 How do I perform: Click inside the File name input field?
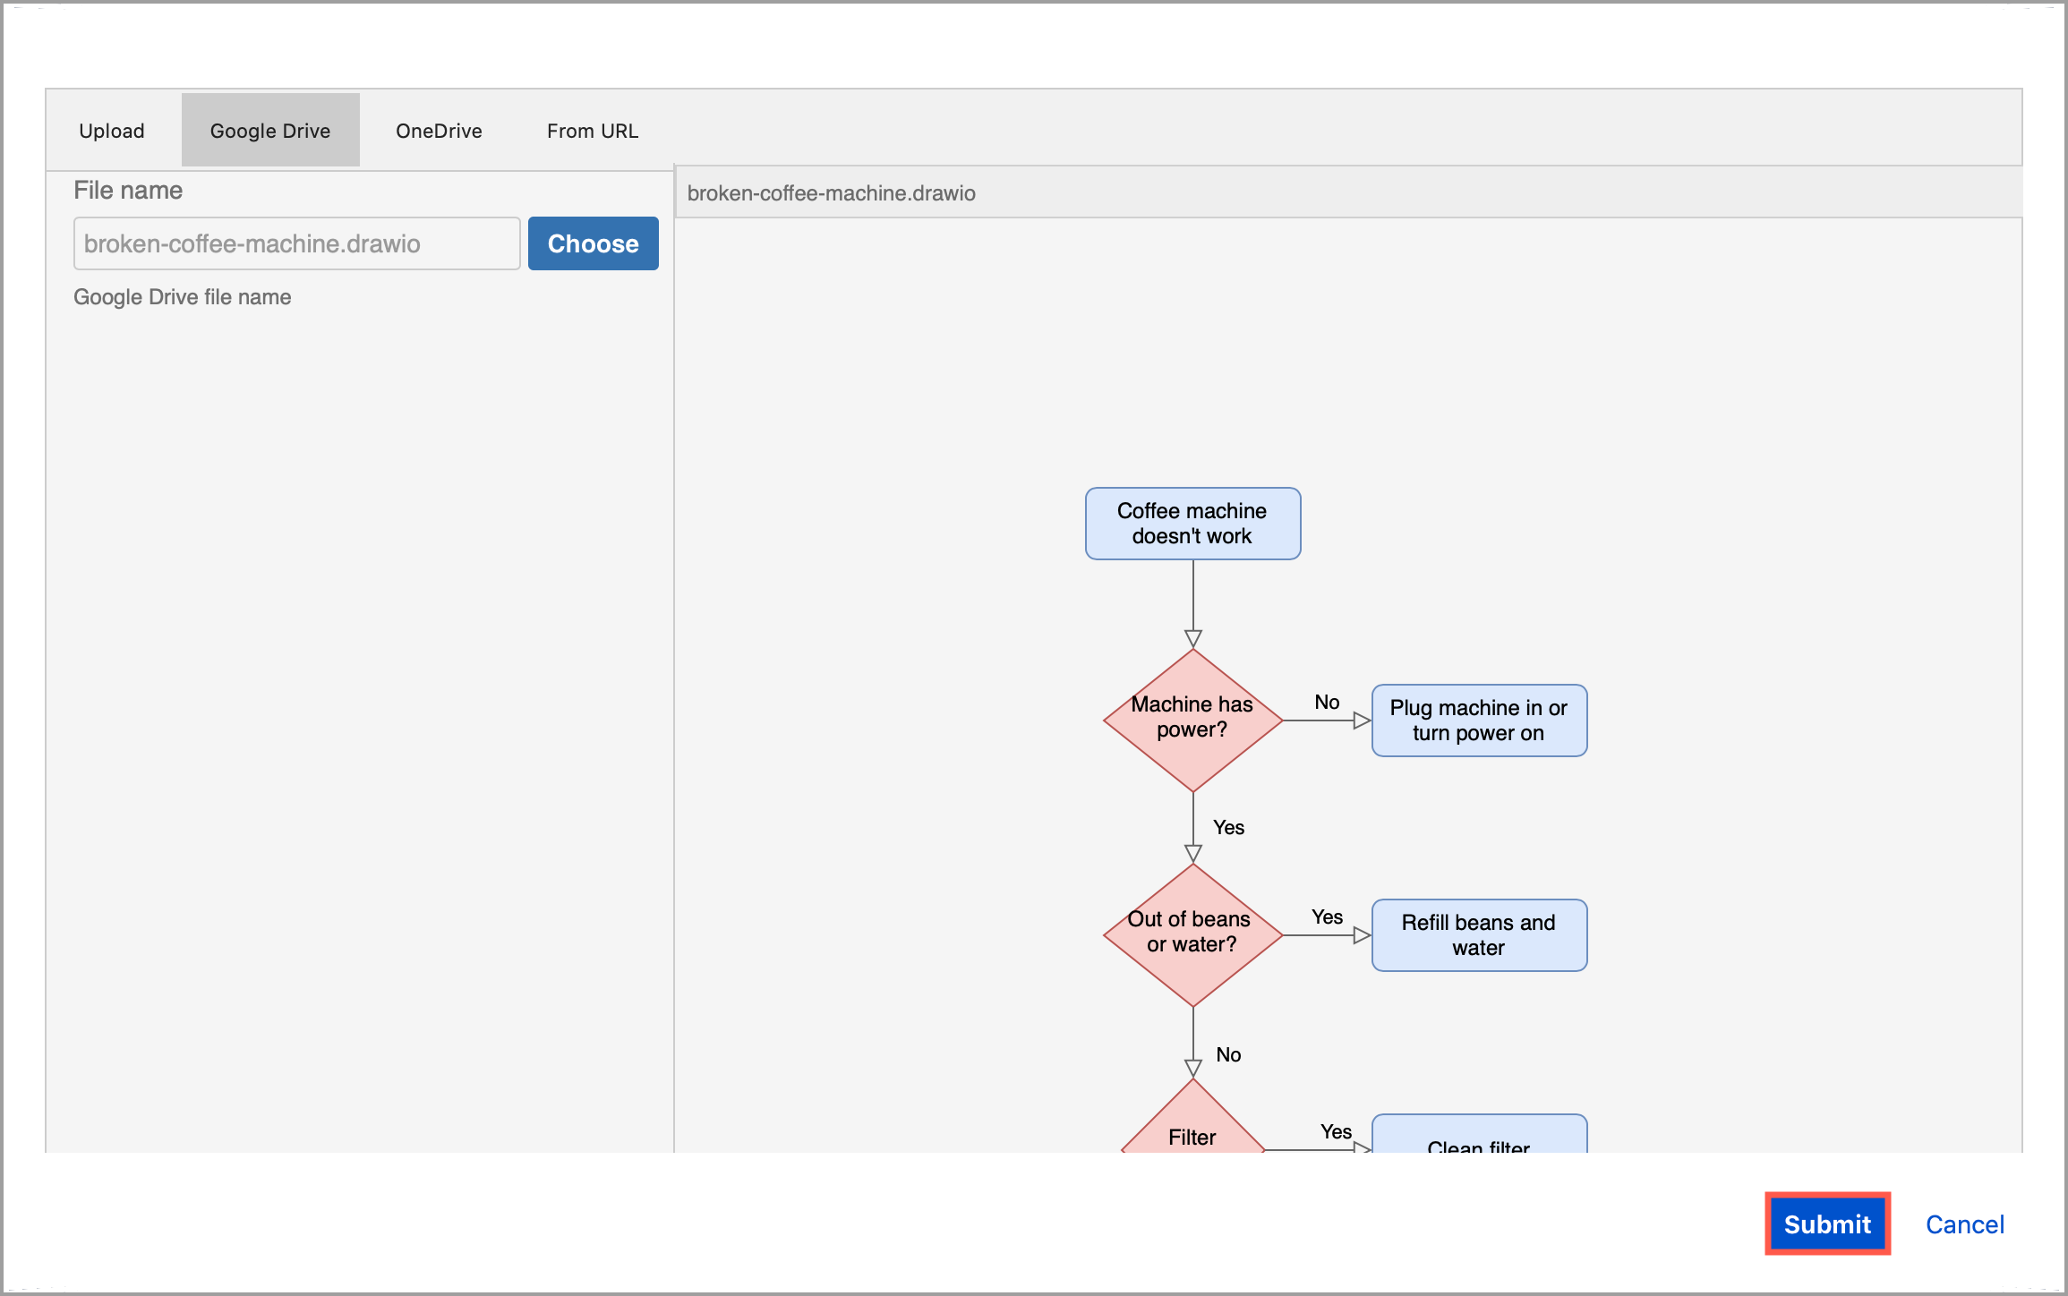(x=296, y=243)
